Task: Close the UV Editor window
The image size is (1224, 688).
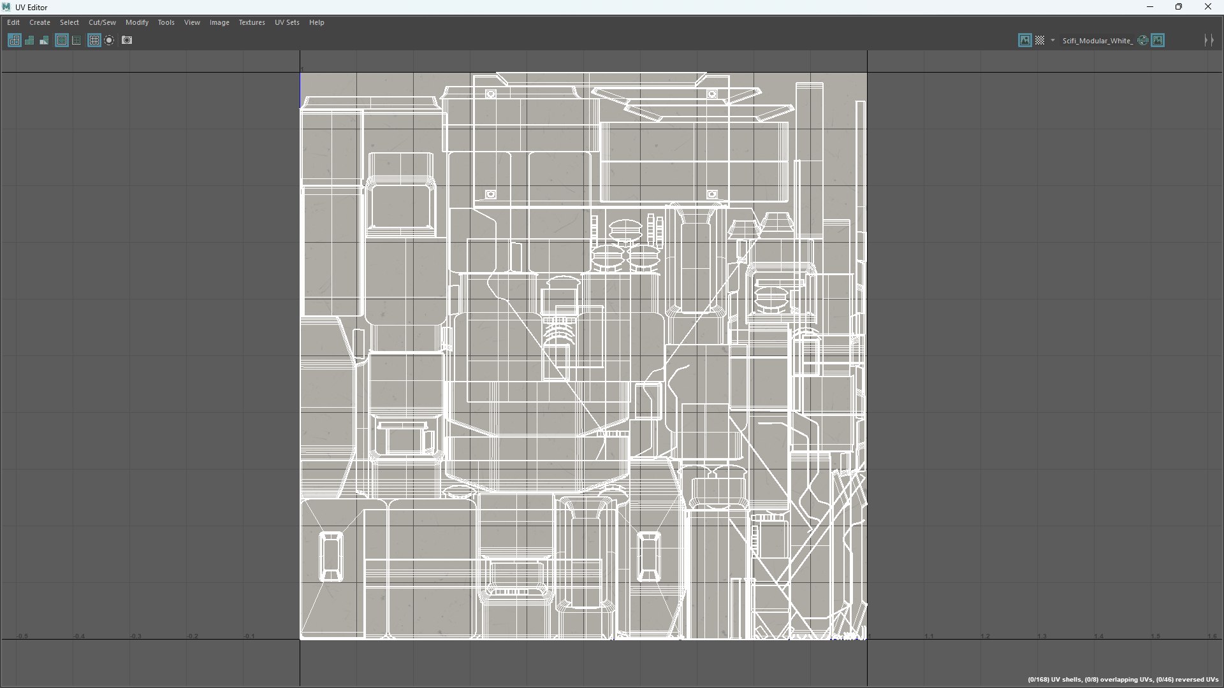Action: pos(1208,7)
